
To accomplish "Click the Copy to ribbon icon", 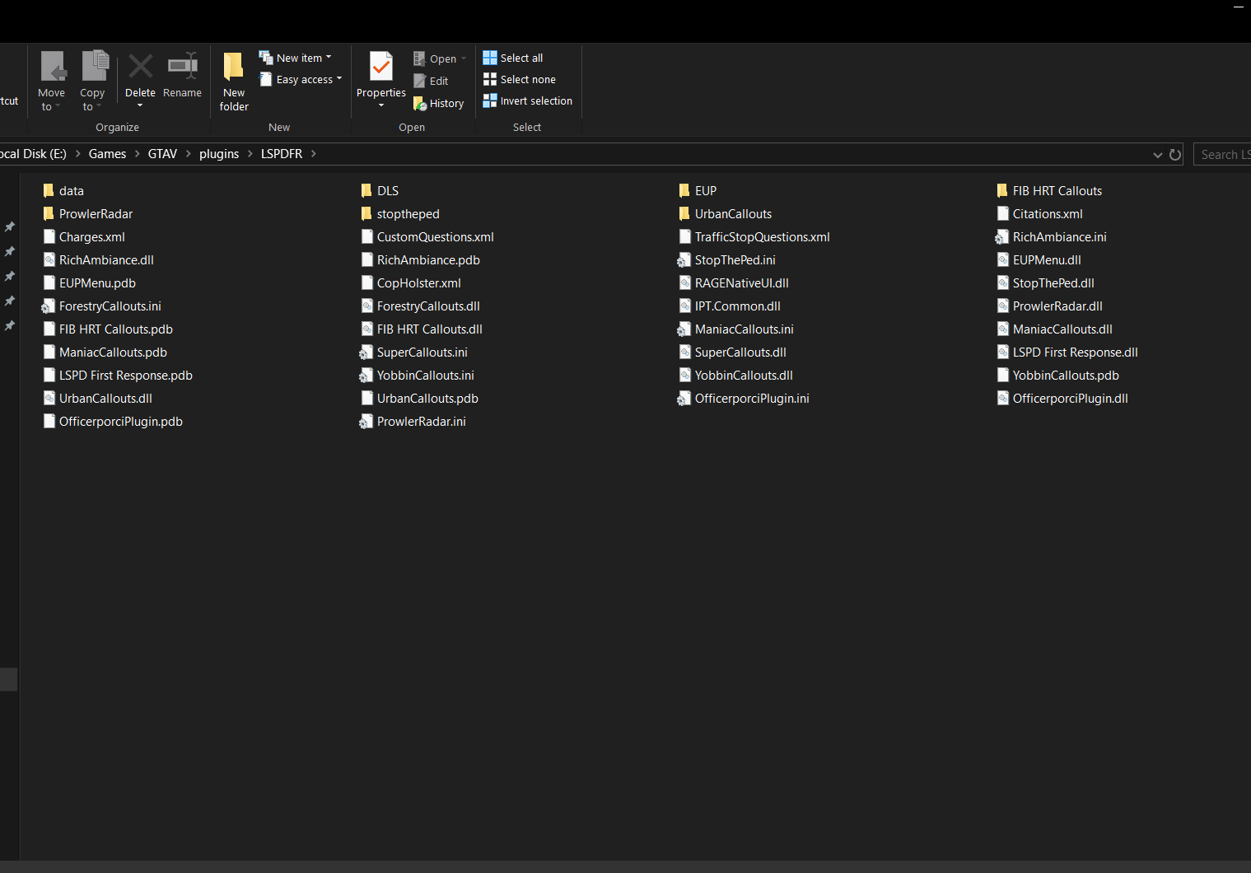I will pos(94,67).
